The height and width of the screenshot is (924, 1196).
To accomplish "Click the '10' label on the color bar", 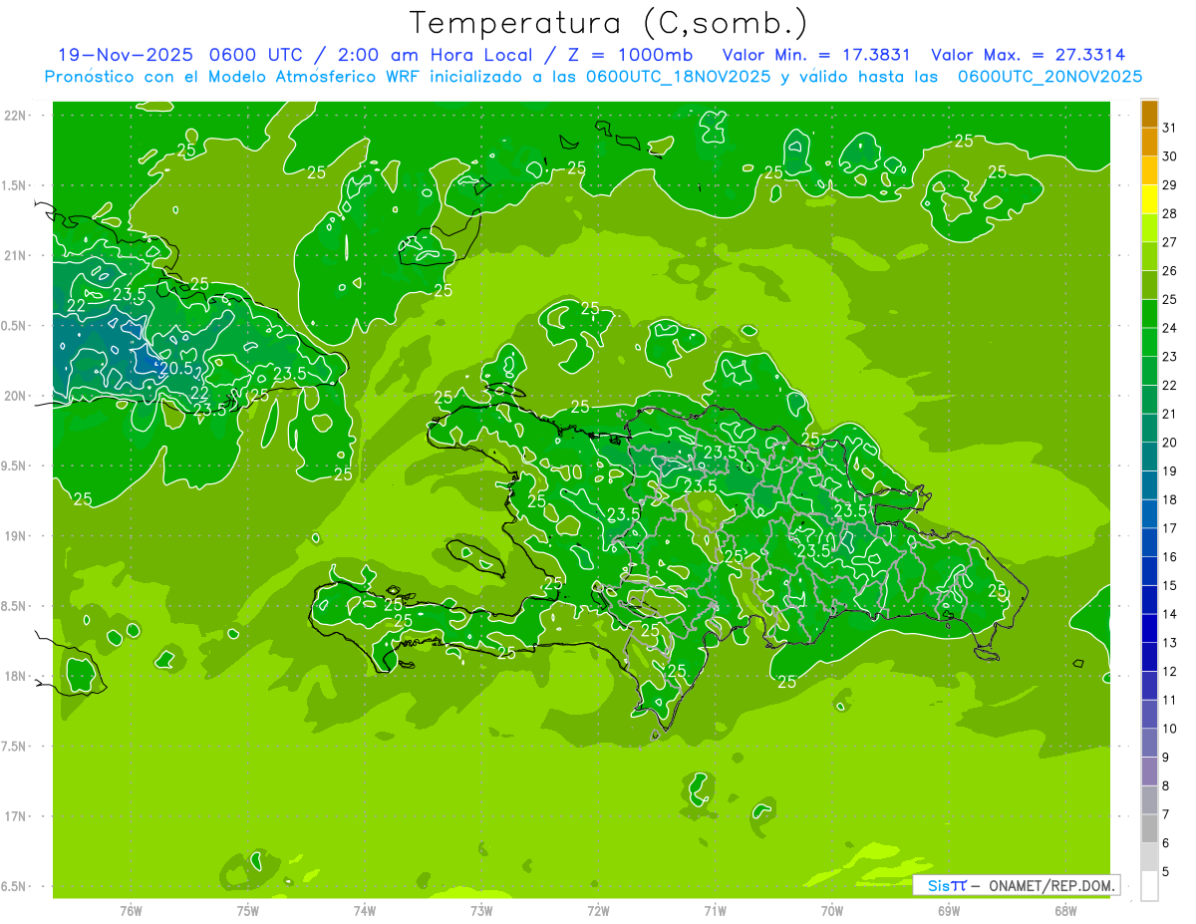I will [x=1169, y=728].
